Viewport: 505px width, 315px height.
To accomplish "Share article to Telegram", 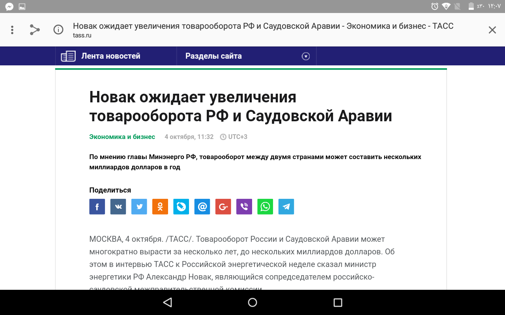I will 286,207.
